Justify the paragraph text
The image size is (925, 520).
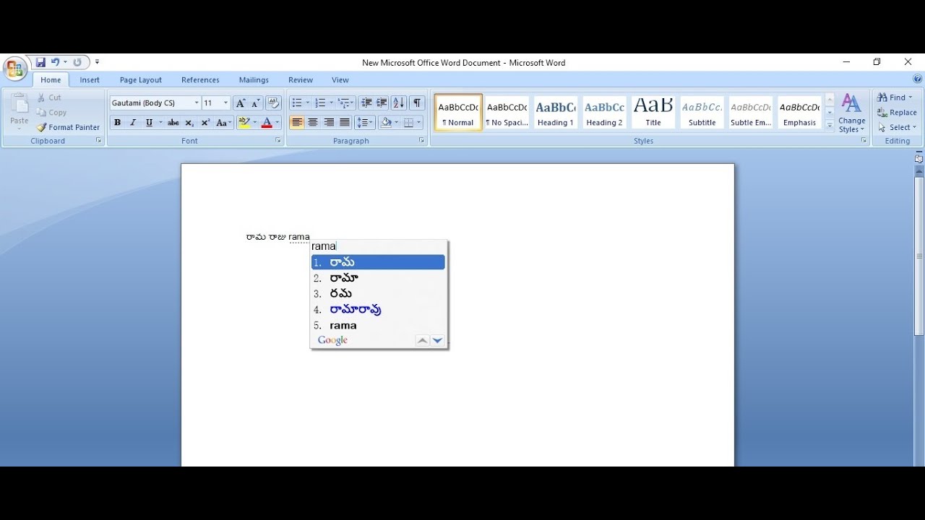click(x=345, y=123)
